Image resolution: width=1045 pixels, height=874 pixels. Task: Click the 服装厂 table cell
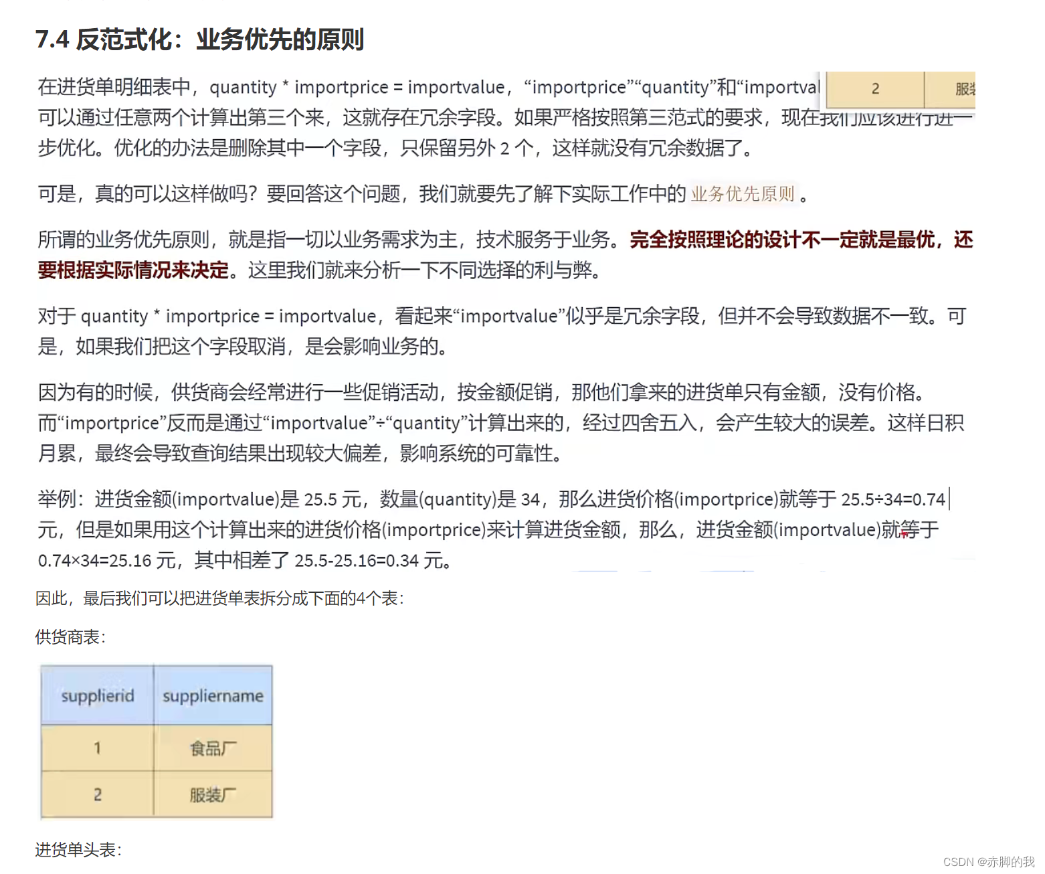(x=213, y=795)
